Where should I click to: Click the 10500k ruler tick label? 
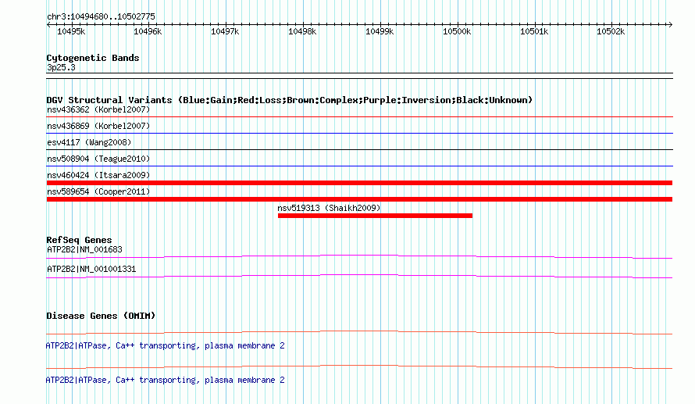coord(457,31)
